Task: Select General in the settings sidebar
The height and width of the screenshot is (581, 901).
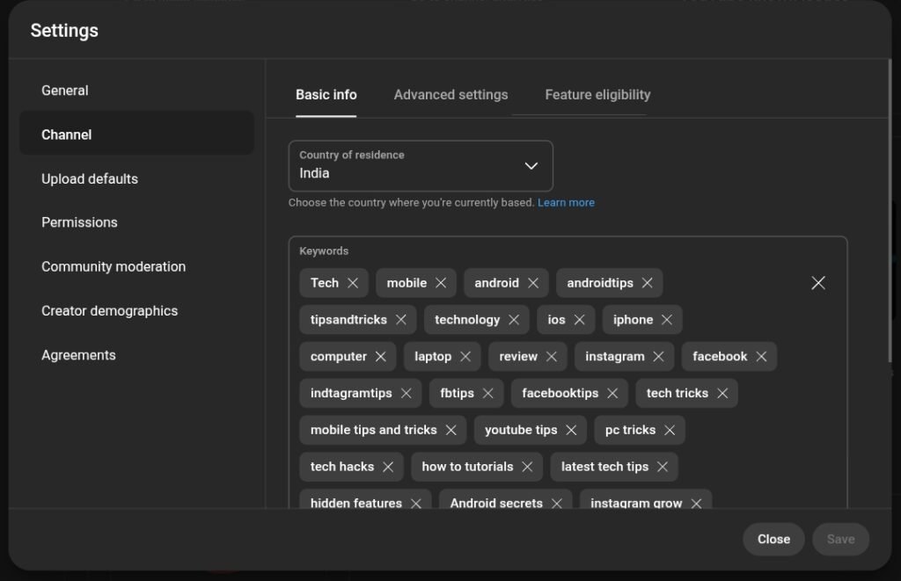Action: tap(64, 90)
